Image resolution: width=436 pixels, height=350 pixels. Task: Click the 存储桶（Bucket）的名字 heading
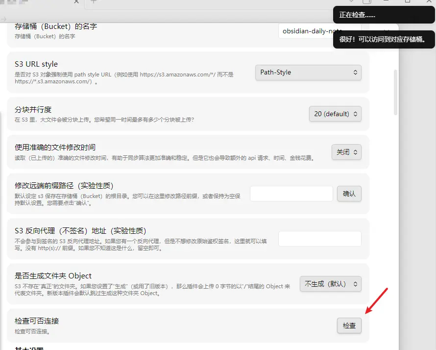(56, 26)
